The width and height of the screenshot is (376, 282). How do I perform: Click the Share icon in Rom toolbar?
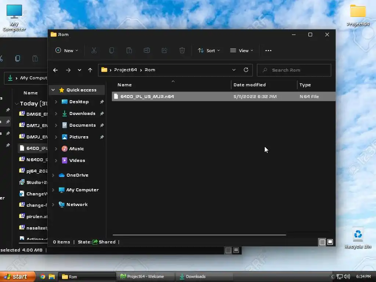click(164, 50)
